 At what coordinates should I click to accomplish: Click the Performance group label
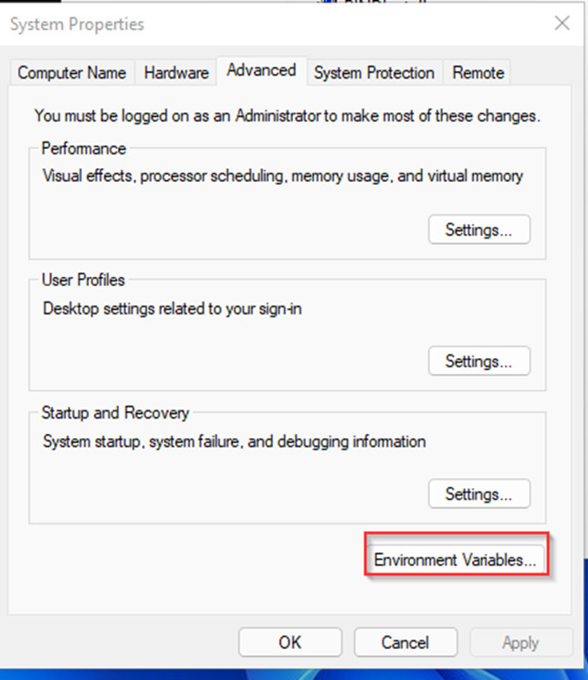[84, 149]
